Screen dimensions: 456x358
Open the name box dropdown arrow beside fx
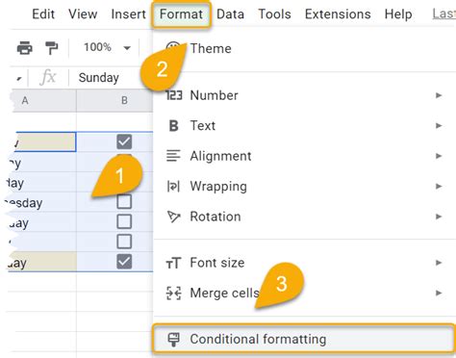pos(19,78)
